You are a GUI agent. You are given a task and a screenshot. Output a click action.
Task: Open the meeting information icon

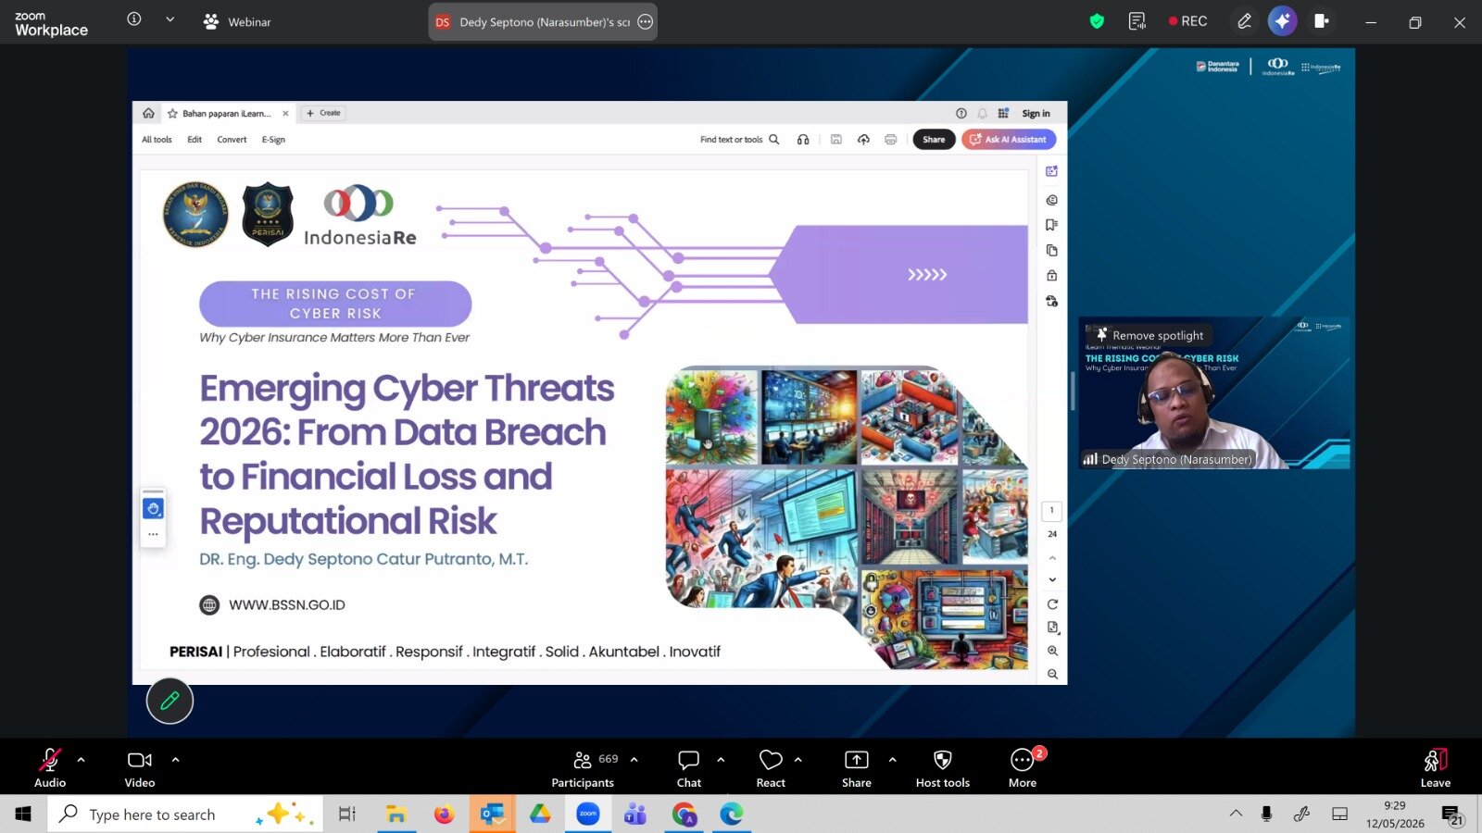click(134, 19)
